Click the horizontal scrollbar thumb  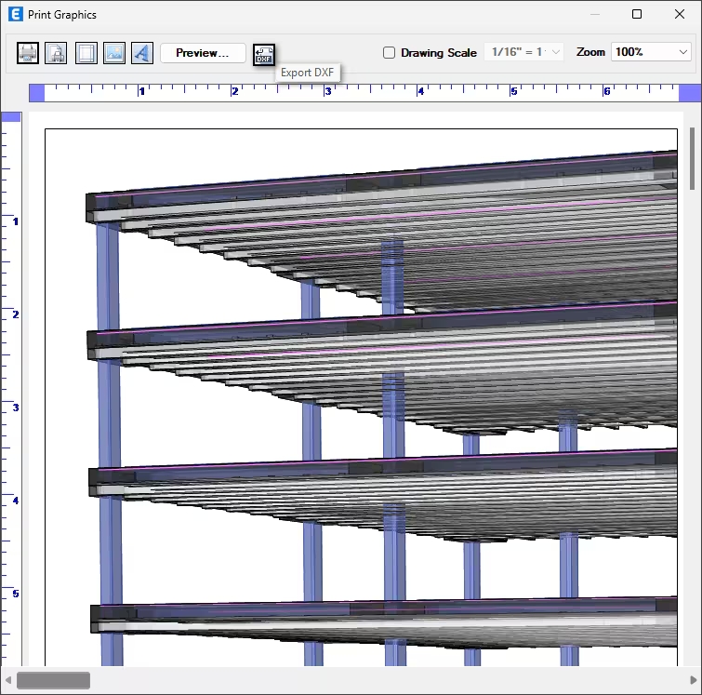click(53, 680)
